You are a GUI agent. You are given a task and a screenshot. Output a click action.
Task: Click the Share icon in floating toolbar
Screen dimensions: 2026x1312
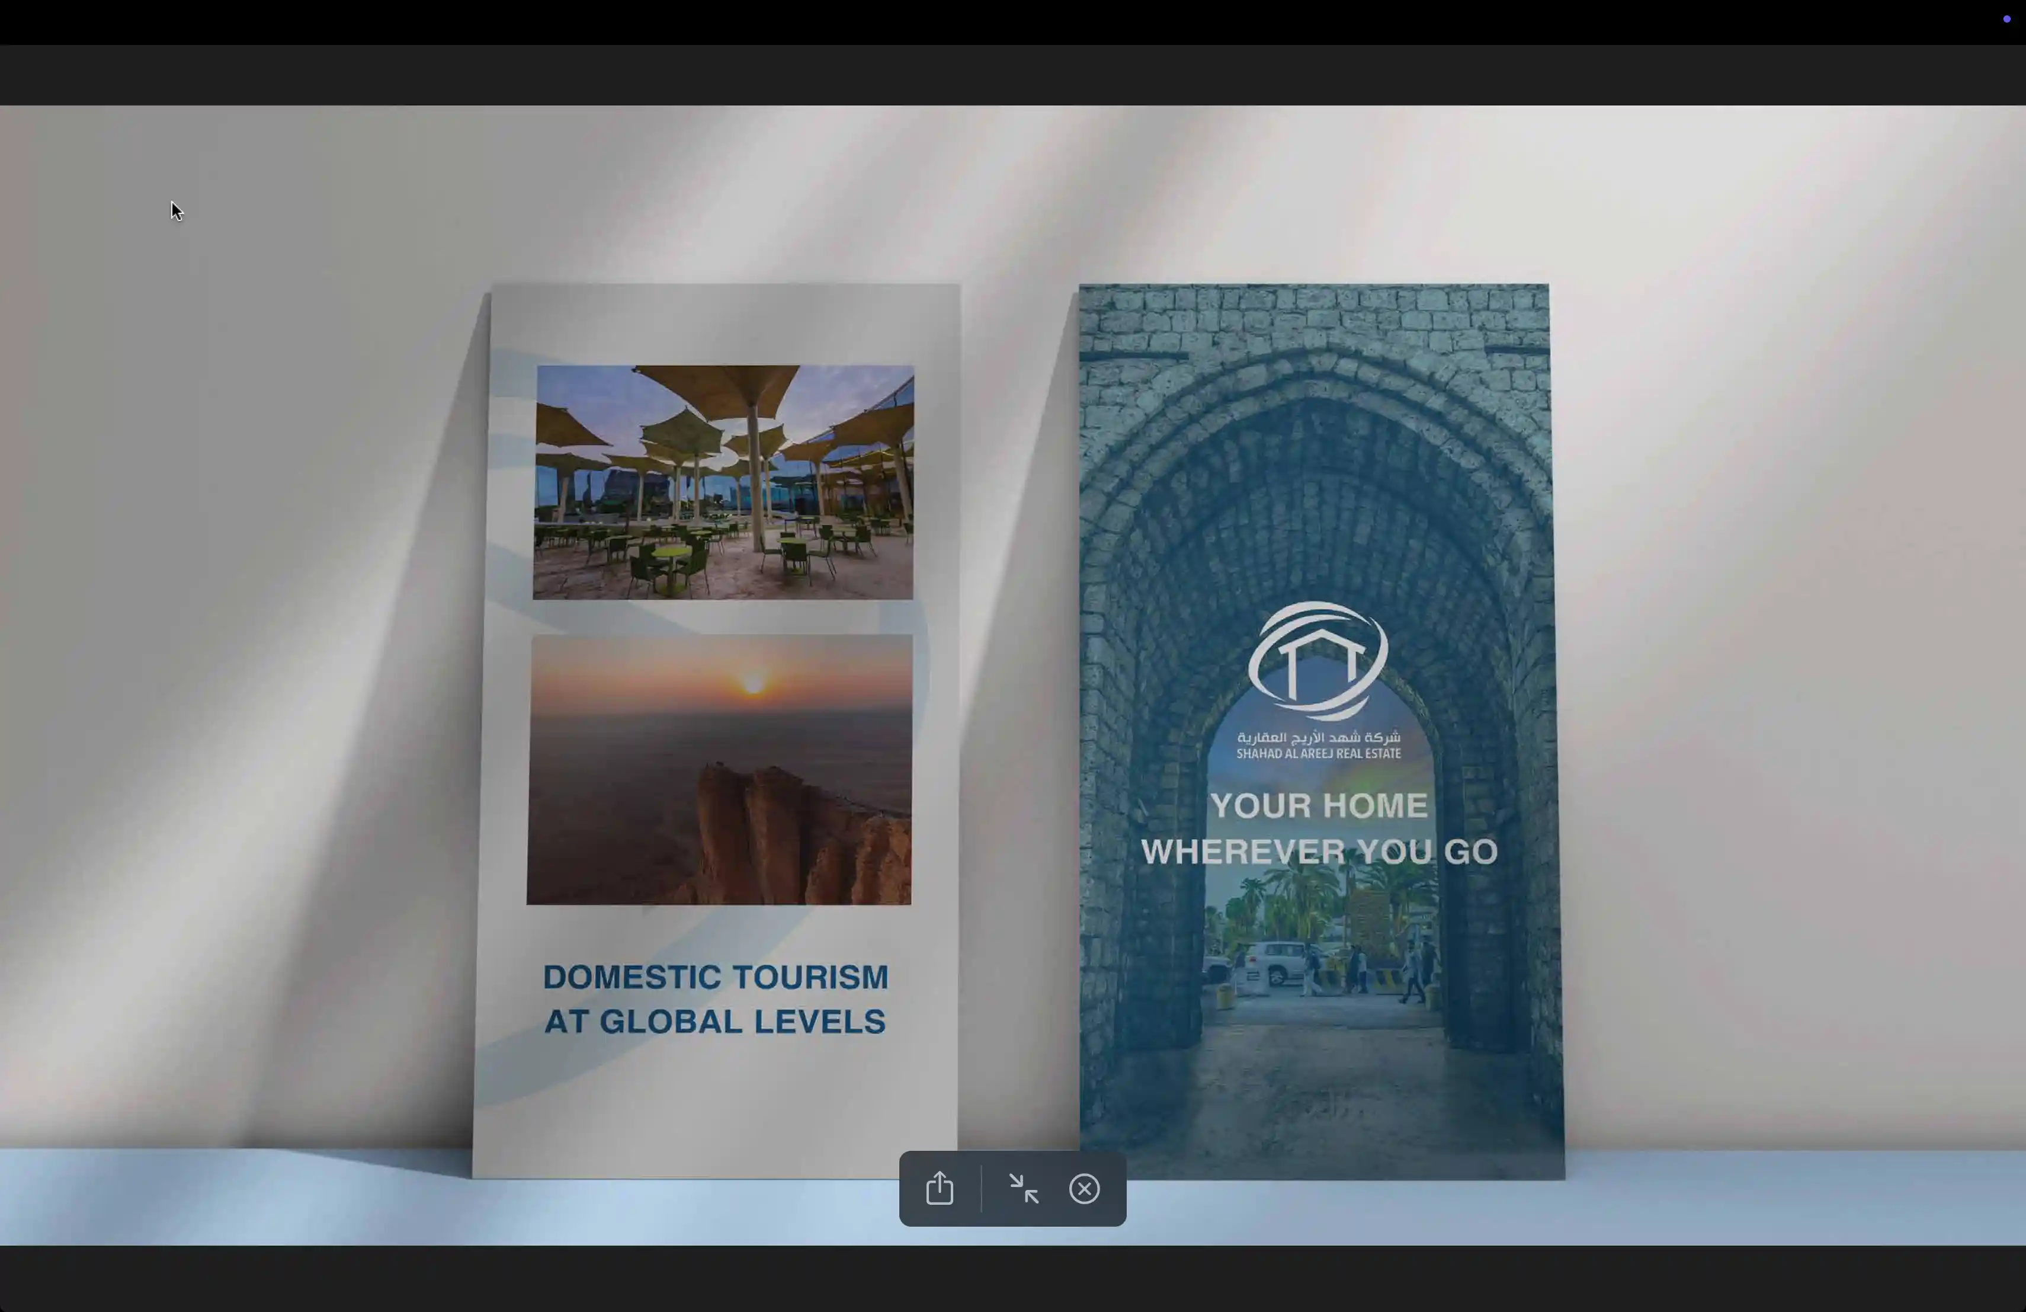click(x=939, y=1189)
